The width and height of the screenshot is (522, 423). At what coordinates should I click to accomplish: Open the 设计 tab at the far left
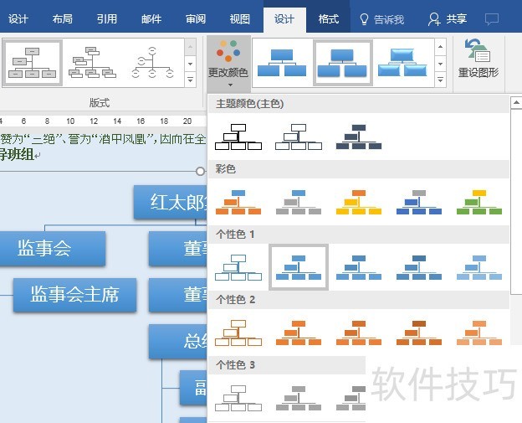tap(18, 19)
